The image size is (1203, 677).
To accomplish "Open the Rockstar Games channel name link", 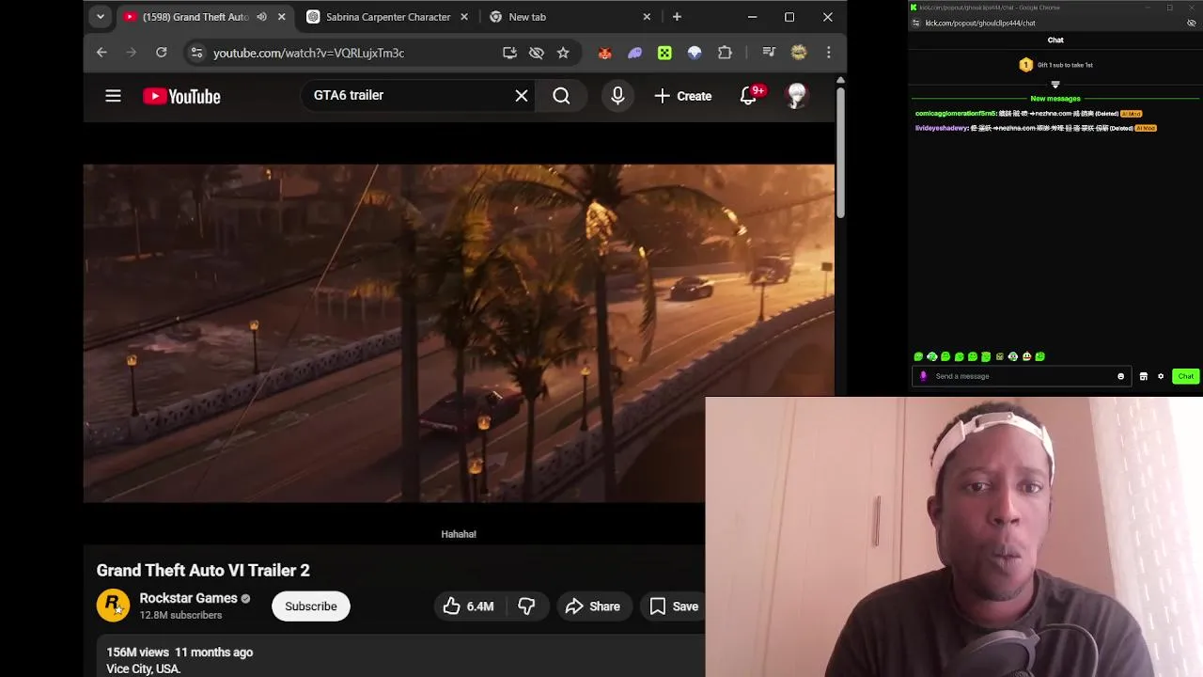I will 188,598.
